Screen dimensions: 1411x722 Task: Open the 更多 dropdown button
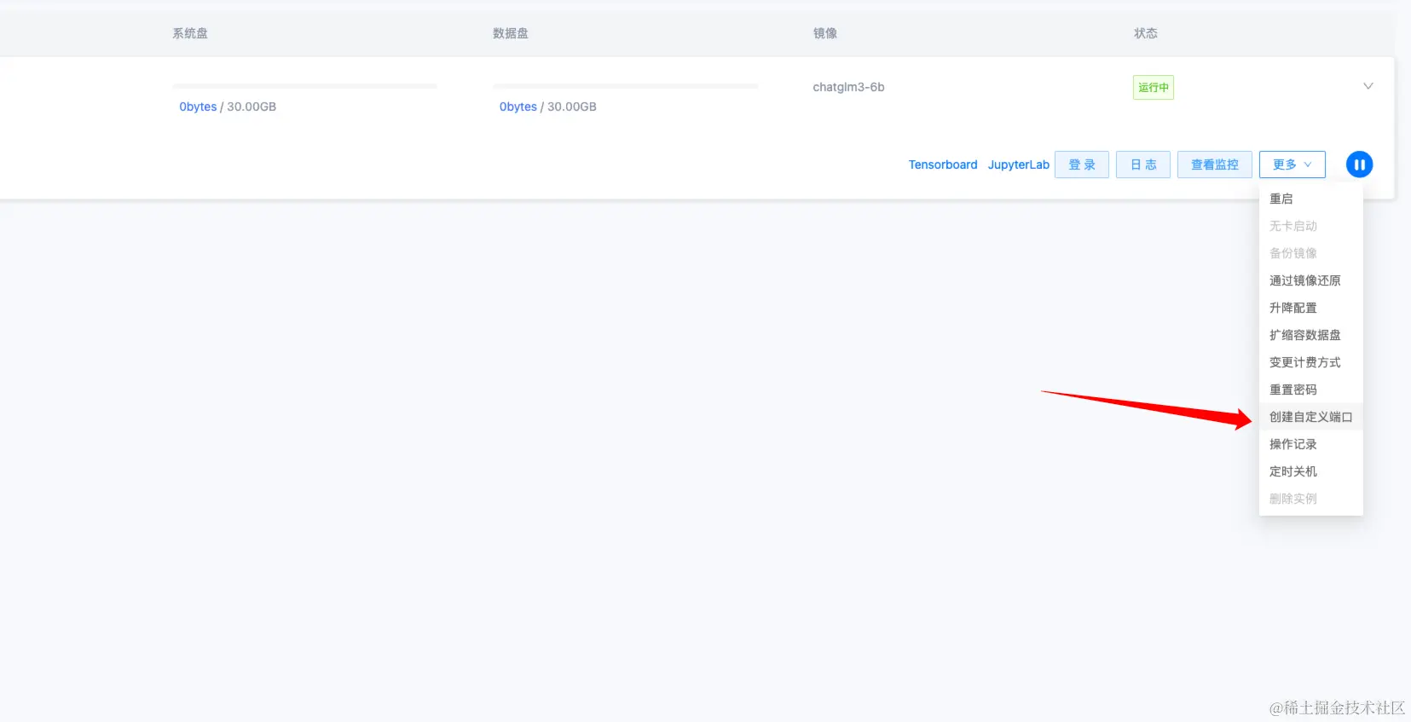1292,165
